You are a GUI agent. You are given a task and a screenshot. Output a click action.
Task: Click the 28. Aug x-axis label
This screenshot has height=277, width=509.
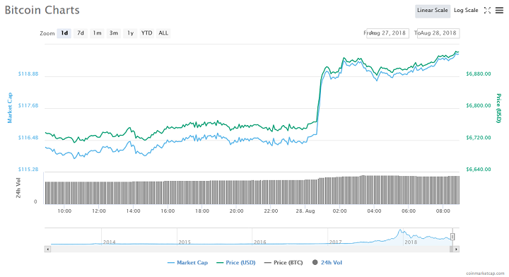click(305, 211)
